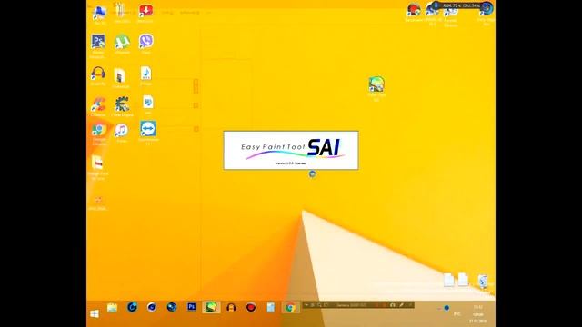
Task: Open the red round icon shortcut at top right
Action: 413,10
